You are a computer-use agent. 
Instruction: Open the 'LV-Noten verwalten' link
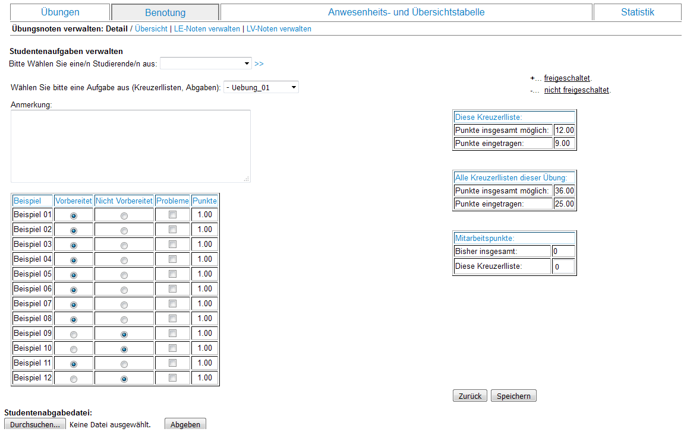(279, 28)
